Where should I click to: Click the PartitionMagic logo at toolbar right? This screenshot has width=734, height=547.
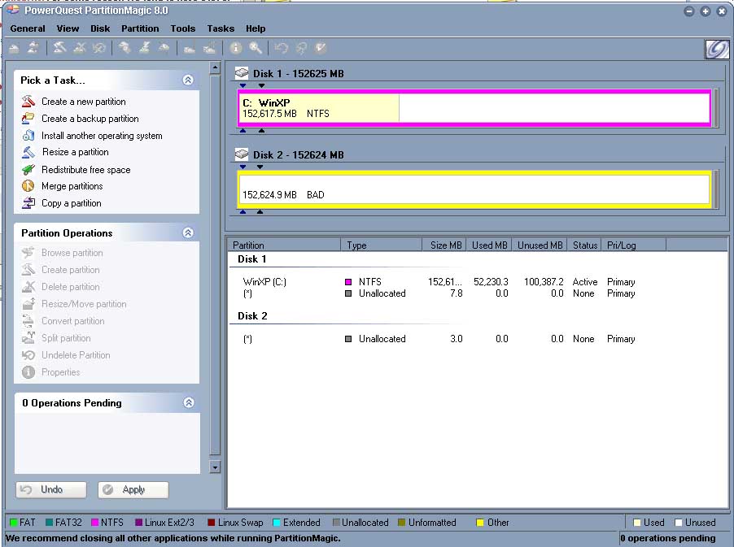tap(715, 49)
